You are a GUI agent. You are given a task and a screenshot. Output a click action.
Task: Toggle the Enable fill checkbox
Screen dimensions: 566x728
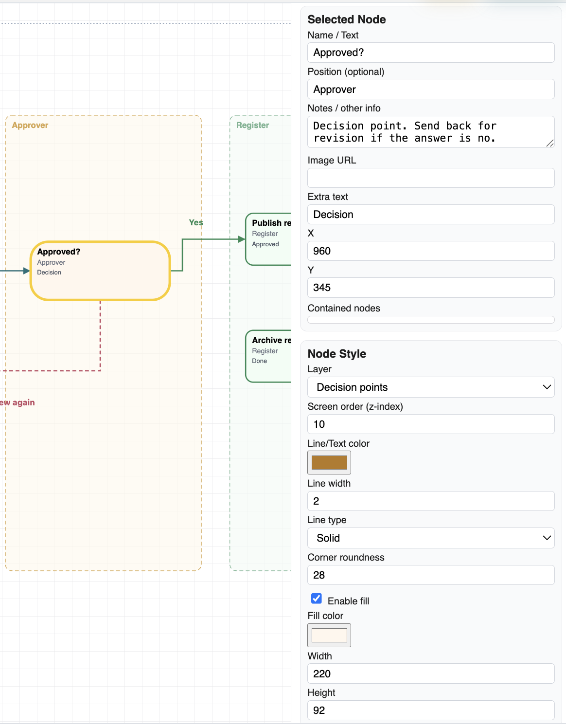pos(317,599)
